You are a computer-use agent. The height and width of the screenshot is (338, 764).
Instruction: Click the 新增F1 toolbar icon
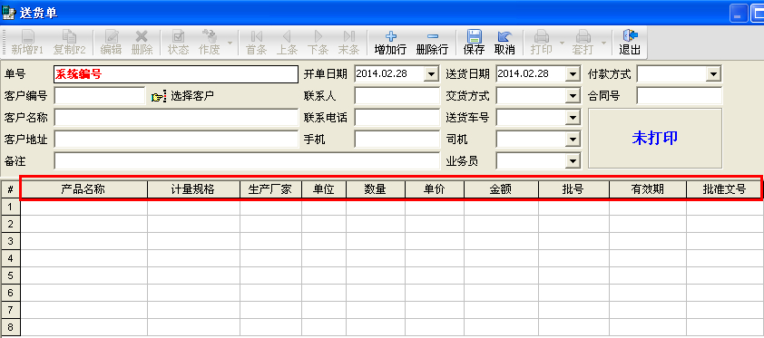(27, 36)
